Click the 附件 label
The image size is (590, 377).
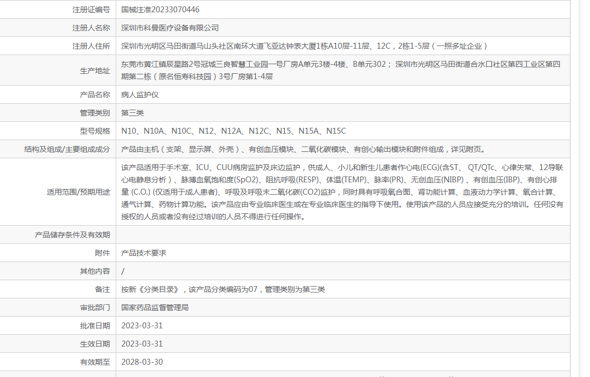click(x=102, y=253)
